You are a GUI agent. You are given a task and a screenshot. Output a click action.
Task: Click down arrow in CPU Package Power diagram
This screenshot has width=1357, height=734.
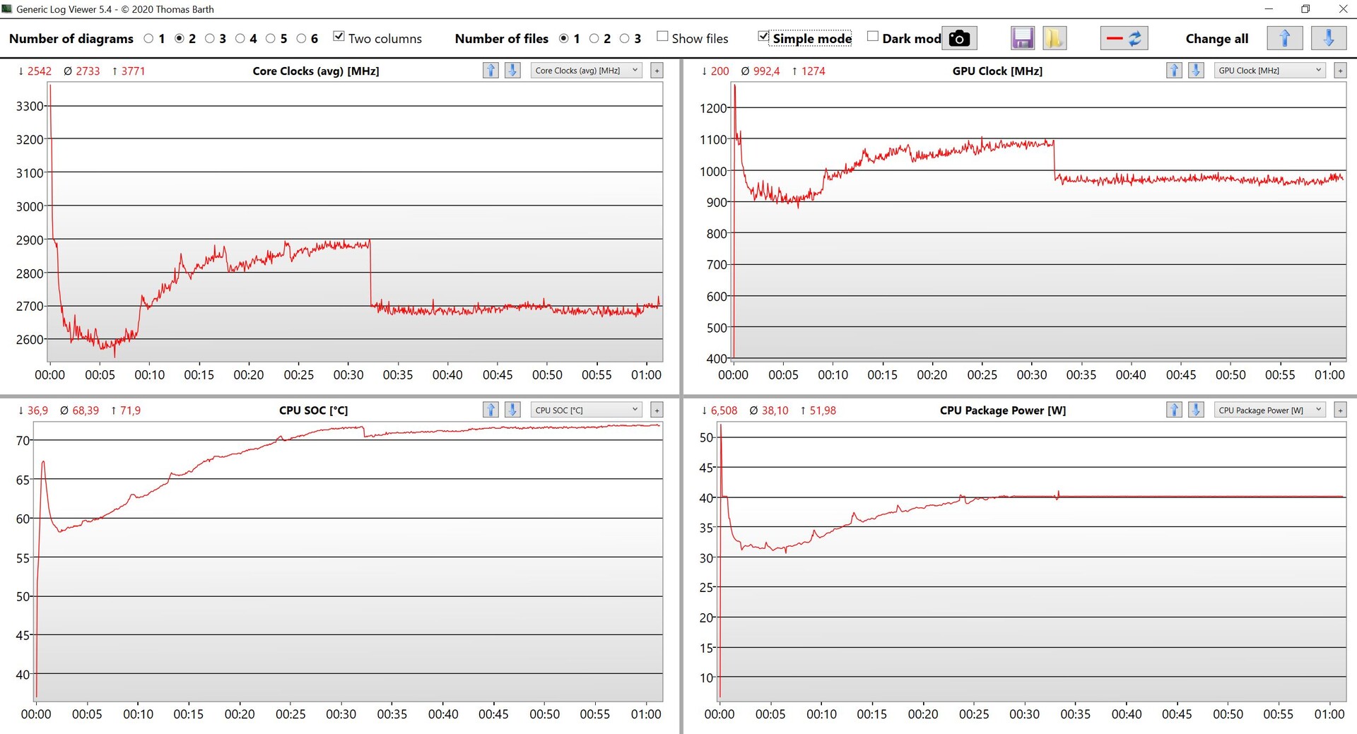pos(1196,410)
